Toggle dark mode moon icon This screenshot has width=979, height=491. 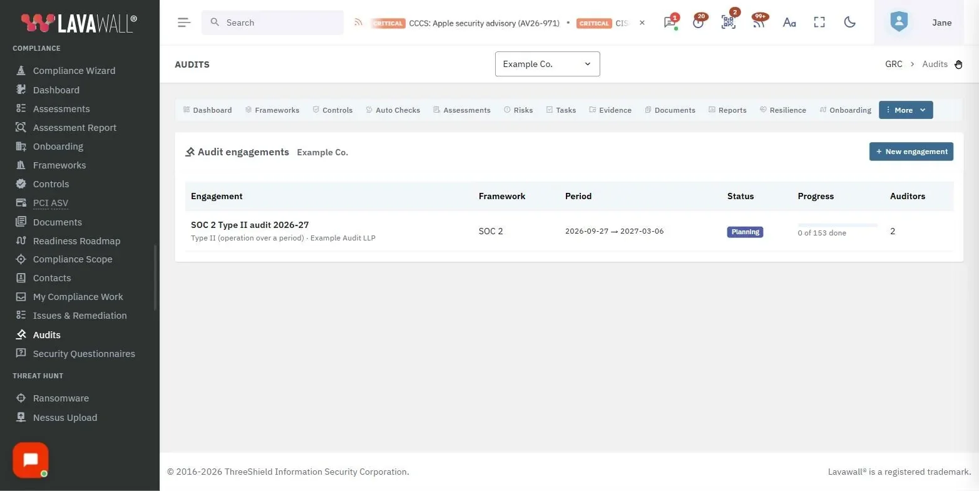coord(850,23)
